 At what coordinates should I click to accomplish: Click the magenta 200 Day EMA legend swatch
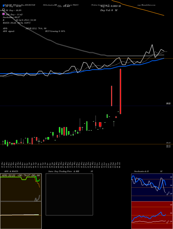pyautogui.click(x=4, y=14)
